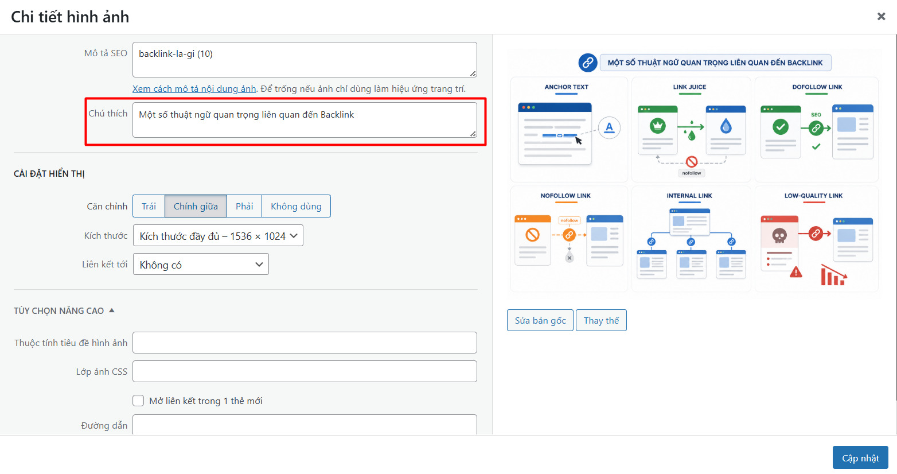
Task: Click the 'CÀI ĐẶT HIỂN THỊ' section heading
Action: coord(49,174)
